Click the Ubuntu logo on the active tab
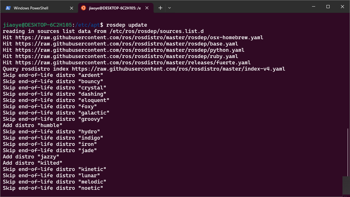 click(83, 8)
